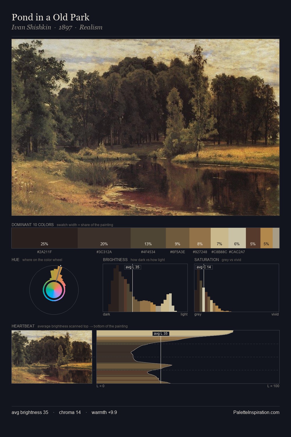Click 'where on the color wheel' caption
The height and width of the screenshot is (437, 291).
(42, 260)
